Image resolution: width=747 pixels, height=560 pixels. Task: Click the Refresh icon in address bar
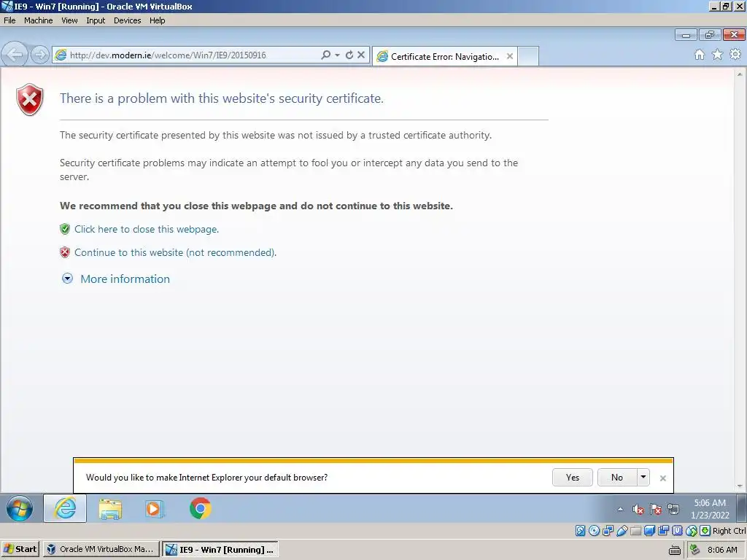click(349, 55)
